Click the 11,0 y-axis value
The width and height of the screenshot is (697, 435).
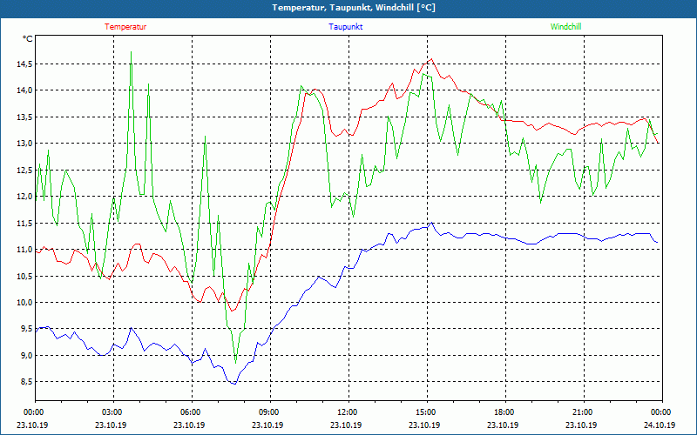pos(24,250)
